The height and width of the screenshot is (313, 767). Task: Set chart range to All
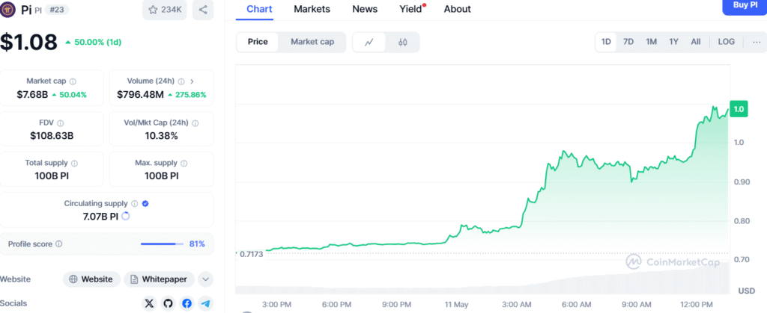[x=696, y=42]
